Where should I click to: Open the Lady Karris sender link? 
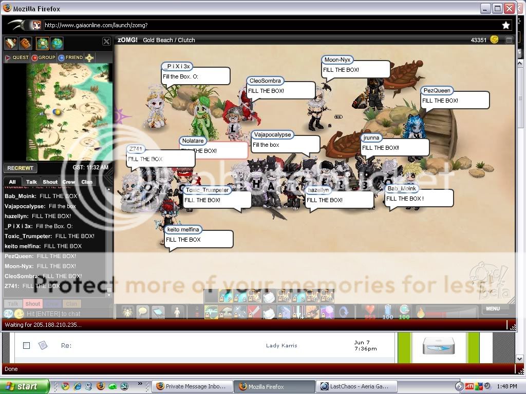281,346
